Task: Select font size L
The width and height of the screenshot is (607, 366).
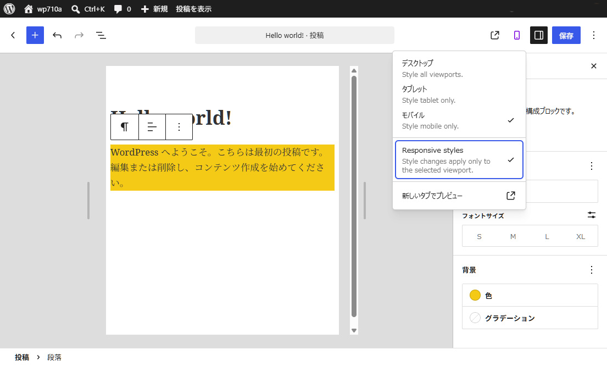Action: 547,236
